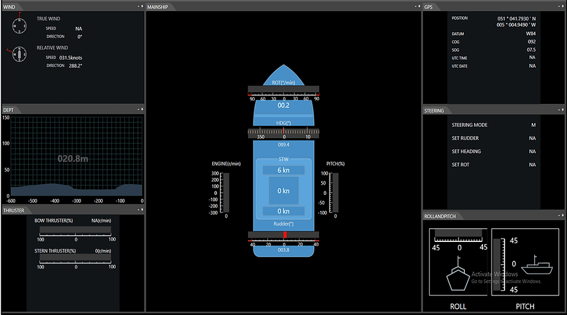This screenshot has height=315, width=567.
Task: Open the DEPT panel dropdown arrow
Action: point(138,109)
